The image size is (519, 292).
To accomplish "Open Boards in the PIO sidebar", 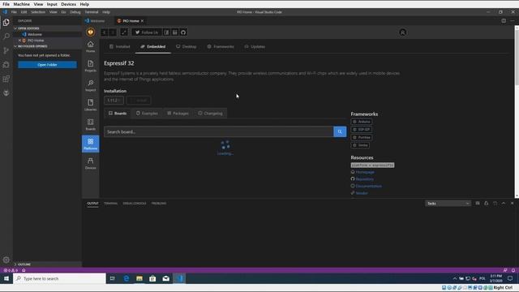I will click(x=90, y=124).
